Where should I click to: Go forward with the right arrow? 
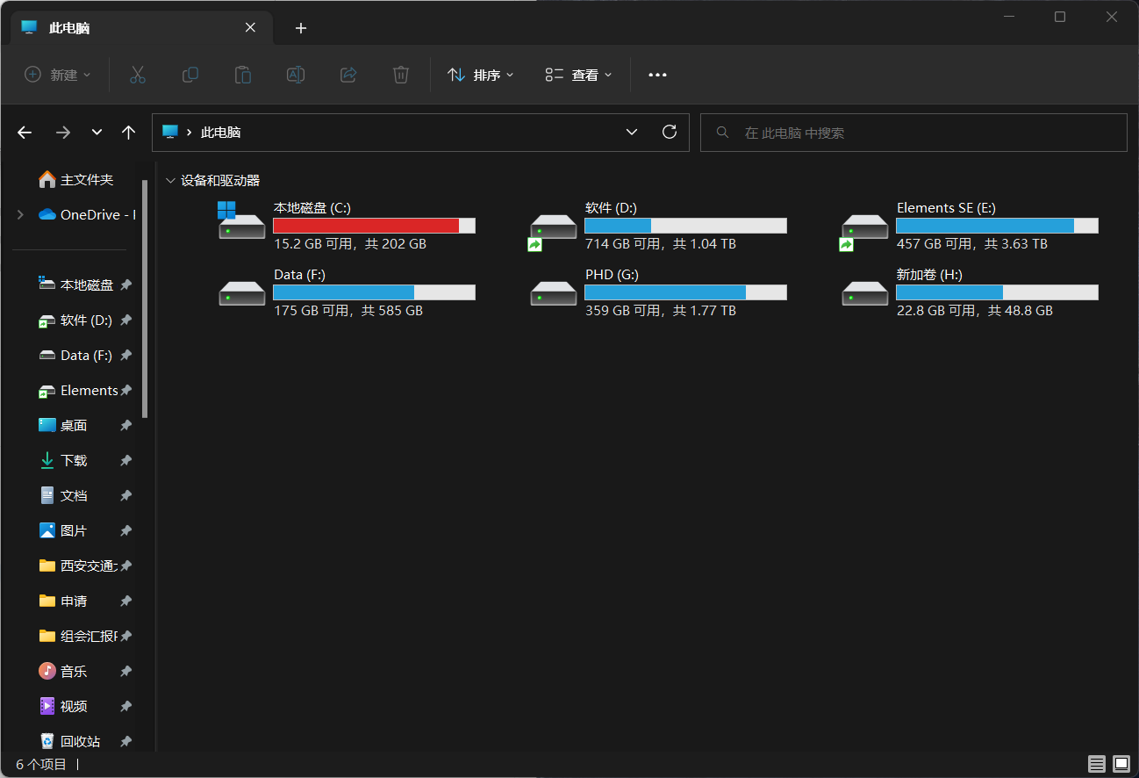coord(62,133)
